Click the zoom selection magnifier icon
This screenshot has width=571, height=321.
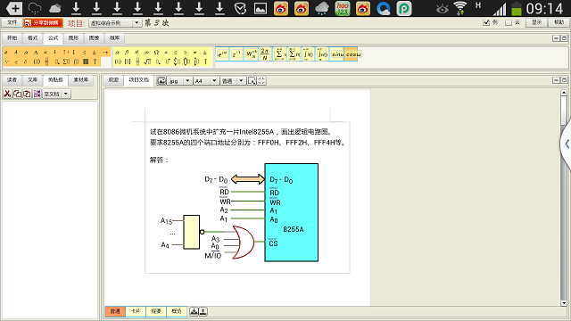tap(252, 81)
